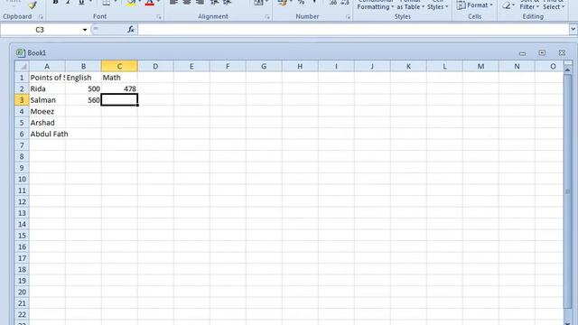Open the Format dropdown in Cells group

474,5
